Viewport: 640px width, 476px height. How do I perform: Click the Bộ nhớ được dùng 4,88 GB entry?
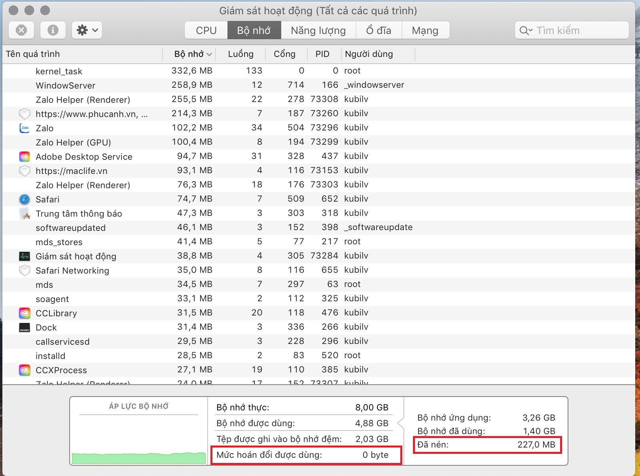pyautogui.click(x=303, y=423)
